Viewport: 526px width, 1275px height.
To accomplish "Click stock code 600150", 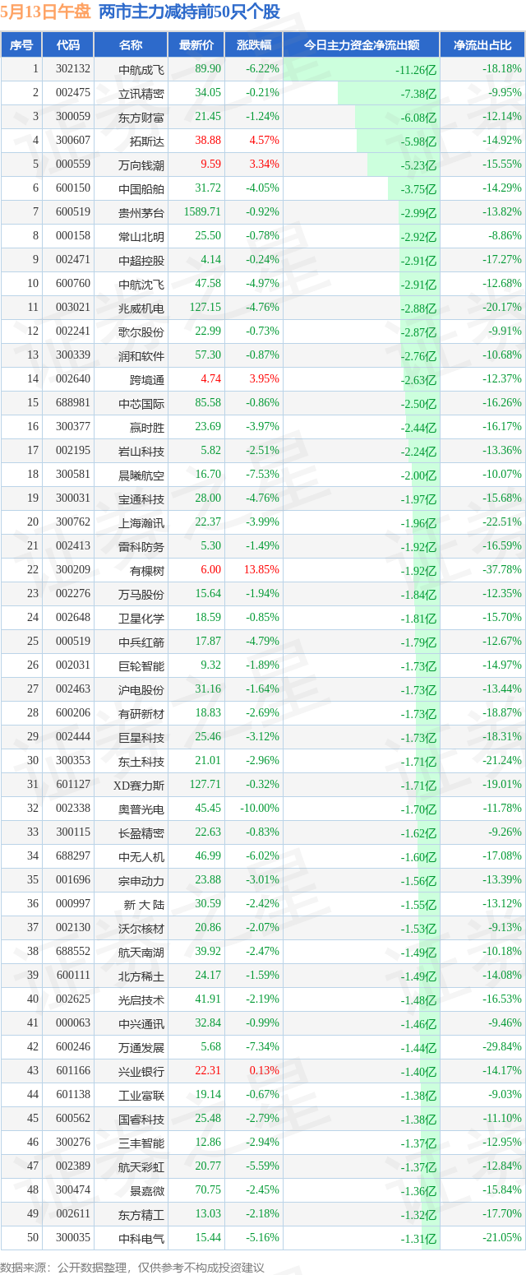I will (x=73, y=188).
